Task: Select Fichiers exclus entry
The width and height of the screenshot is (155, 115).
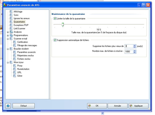Action: pos(24,59)
